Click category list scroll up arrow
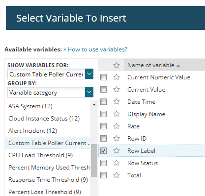Image resolution: width=205 pixels, height=196 pixels. (x=94, y=104)
